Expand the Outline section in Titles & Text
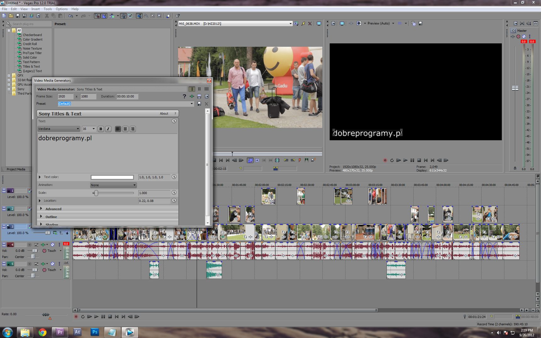The height and width of the screenshot is (338, 541). [x=41, y=216]
